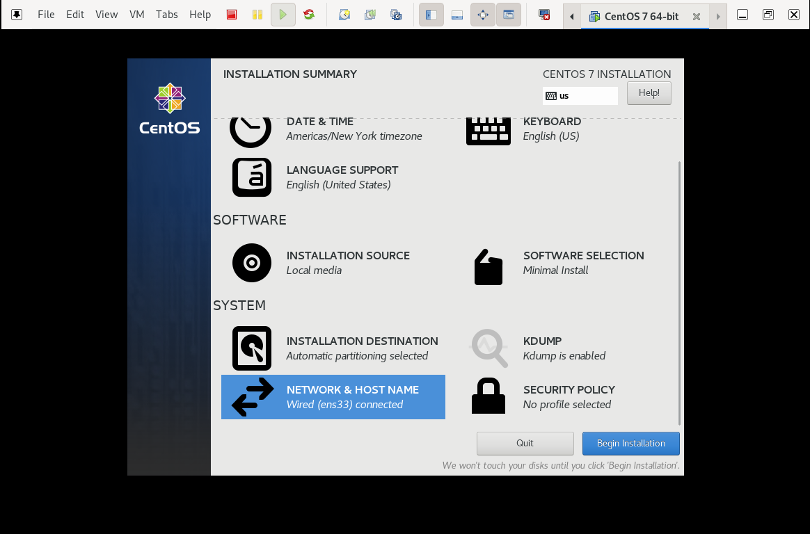Open the Help menu
This screenshot has width=810, height=534.
pyautogui.click(x=200, y=15)
